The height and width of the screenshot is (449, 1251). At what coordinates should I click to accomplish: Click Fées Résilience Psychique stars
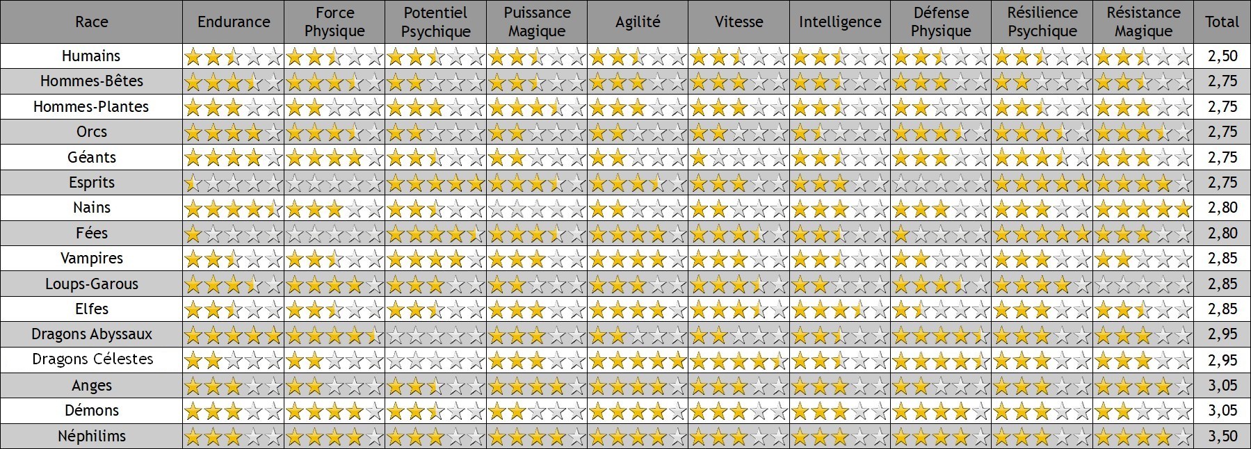tap(1042, 234)
